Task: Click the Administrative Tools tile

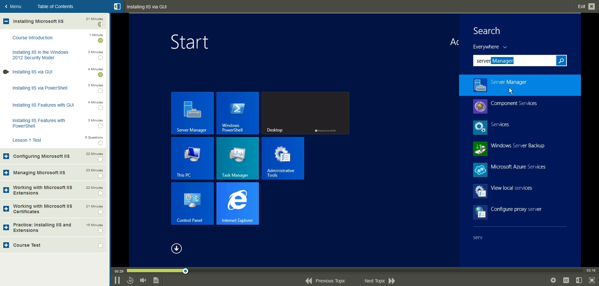Action: click(x=283, y=158)
